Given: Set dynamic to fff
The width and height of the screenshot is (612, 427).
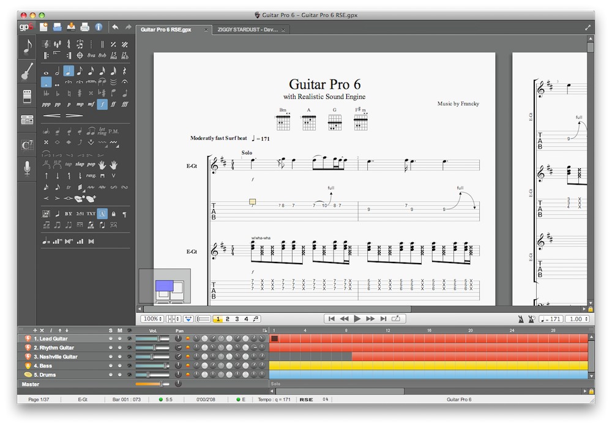Looking at the screenshot, I should pos(124,104).
